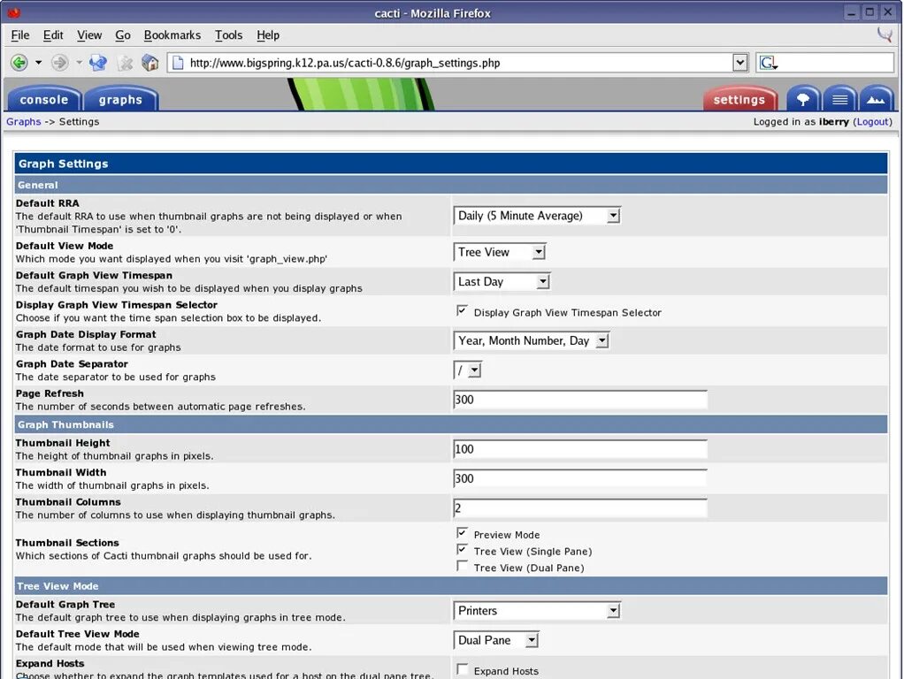
Task: Click the Thumbnail Columns input field
Action: coord(580,507)
